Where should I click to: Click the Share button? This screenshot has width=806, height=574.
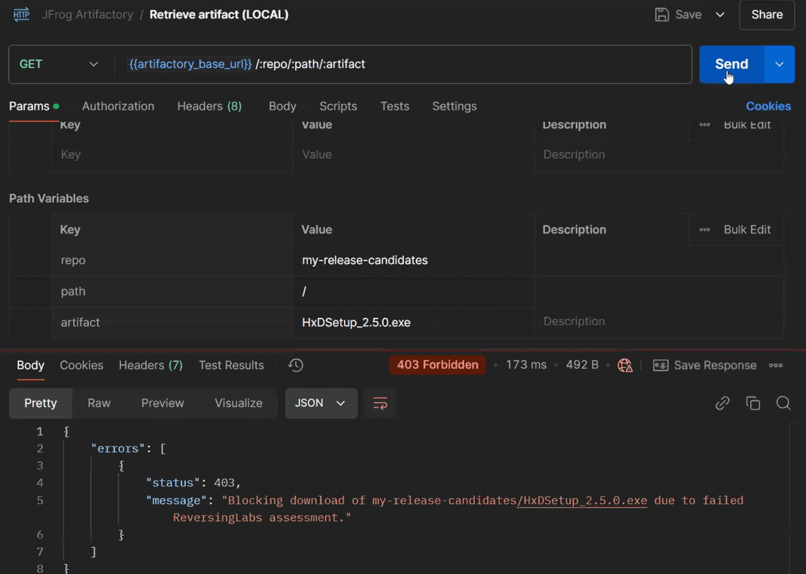tap(767, 15)
